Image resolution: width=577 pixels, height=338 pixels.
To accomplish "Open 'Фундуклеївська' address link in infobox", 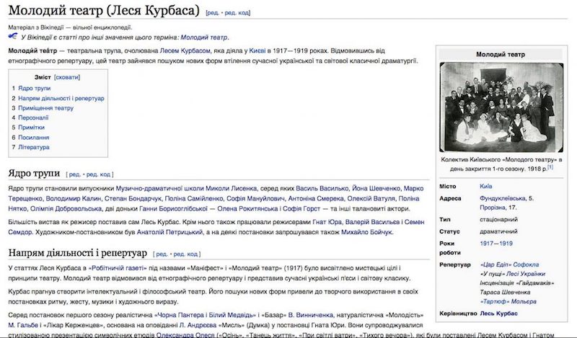I will point(503,198).
